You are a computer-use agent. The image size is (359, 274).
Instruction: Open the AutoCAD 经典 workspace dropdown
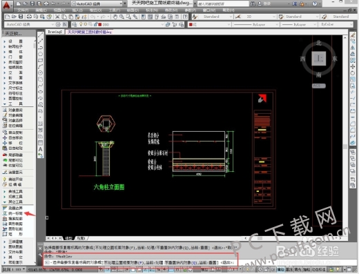(29, 24)
